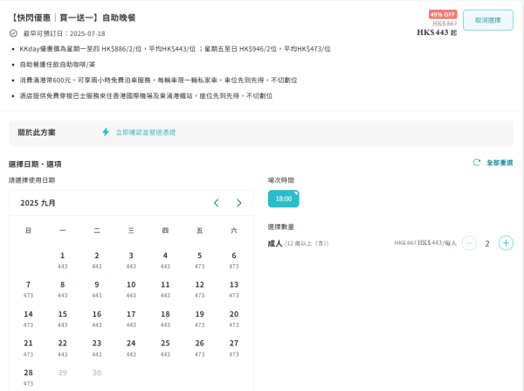
Task: Click the 選擇日期、選項 heading
Action: coord(35,164)
